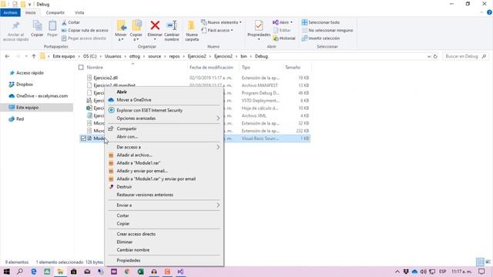Click the address bar history dropdown chevron

click(429, 56)
